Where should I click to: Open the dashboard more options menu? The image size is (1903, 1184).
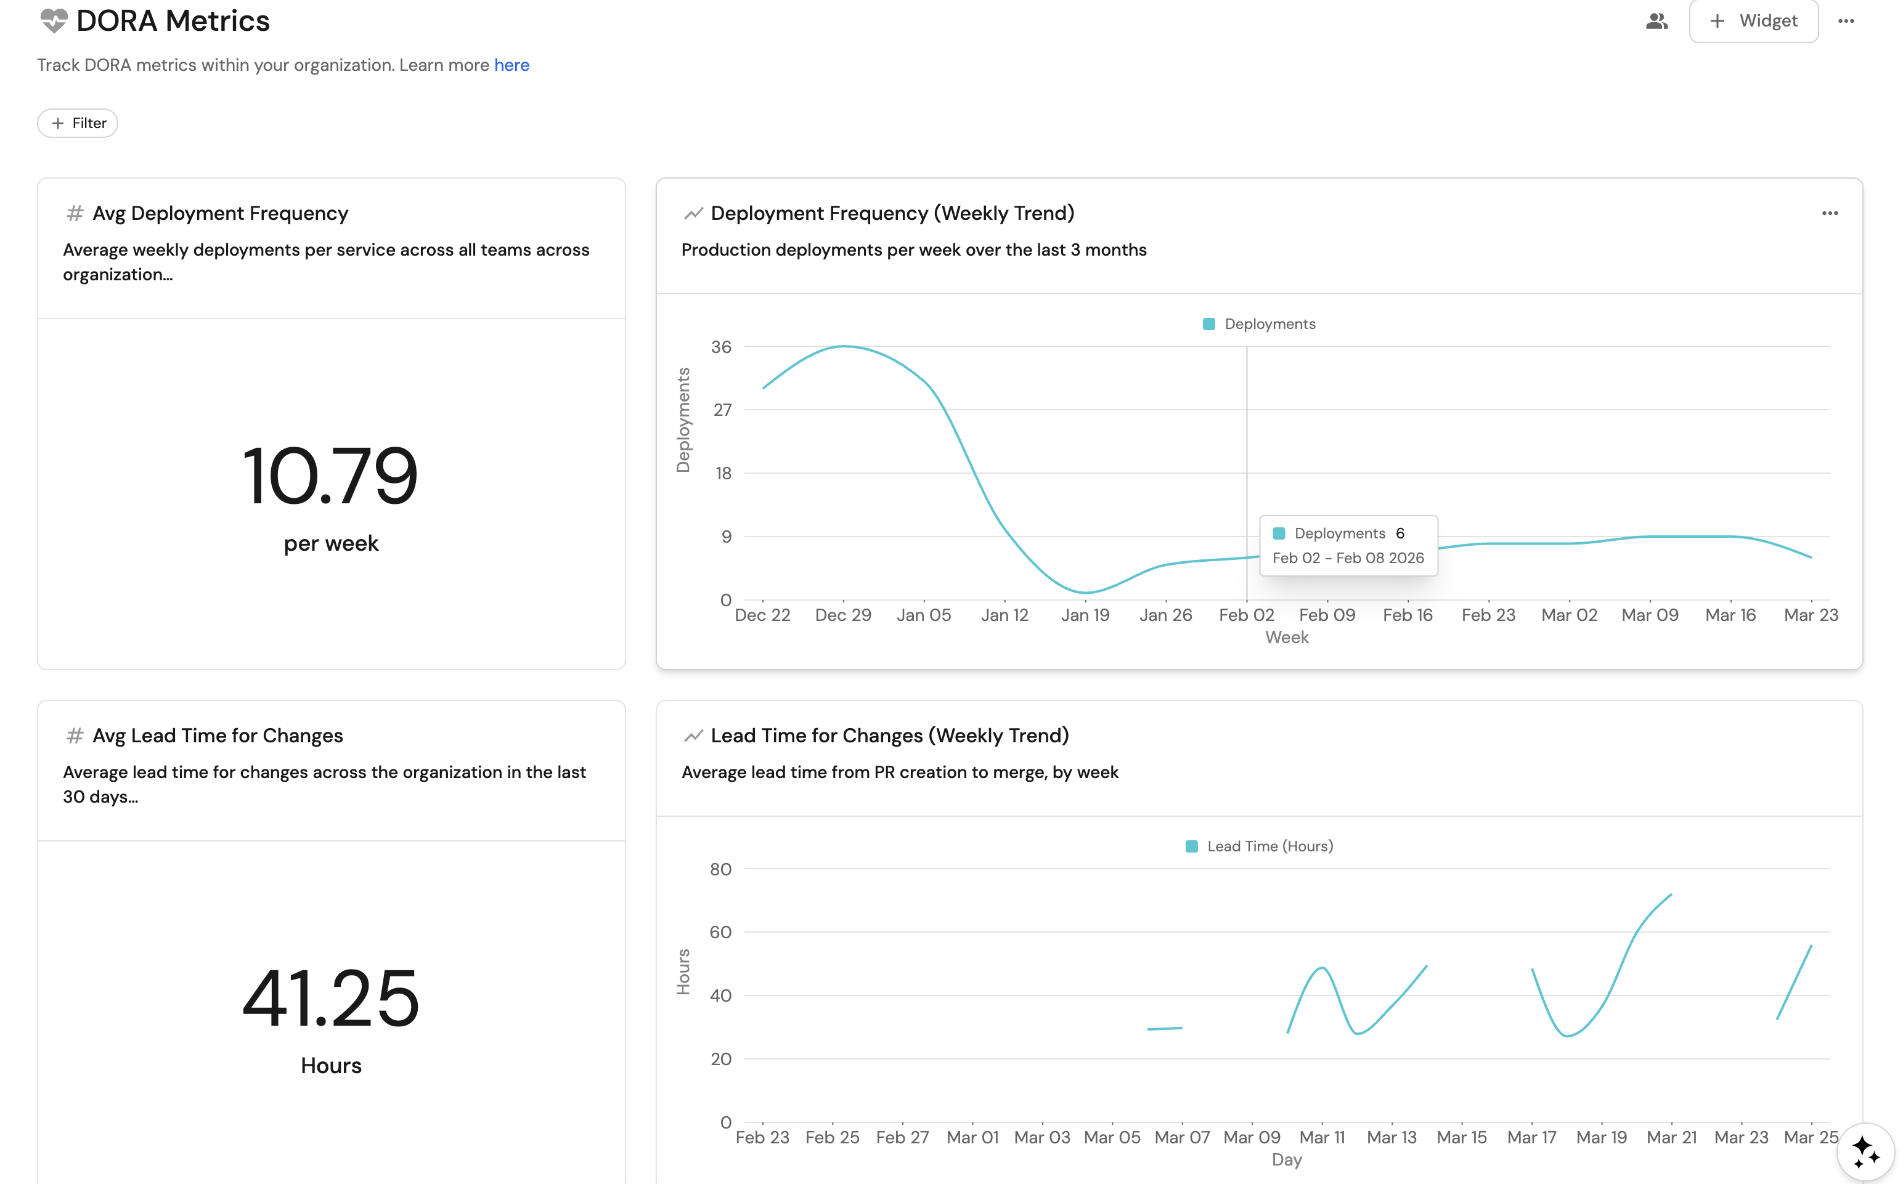pos(1845,21)
